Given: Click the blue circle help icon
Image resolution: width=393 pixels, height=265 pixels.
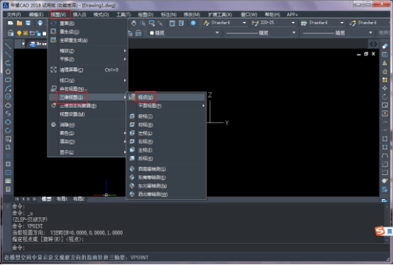Looking at the screenshot, I should coord(193,23).
